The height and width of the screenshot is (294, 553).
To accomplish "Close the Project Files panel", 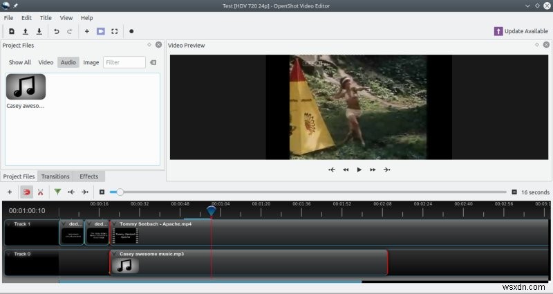I will [x=159, y=45].
